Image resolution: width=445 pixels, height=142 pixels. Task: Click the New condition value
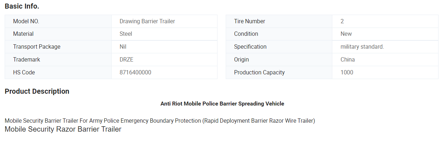346,34
